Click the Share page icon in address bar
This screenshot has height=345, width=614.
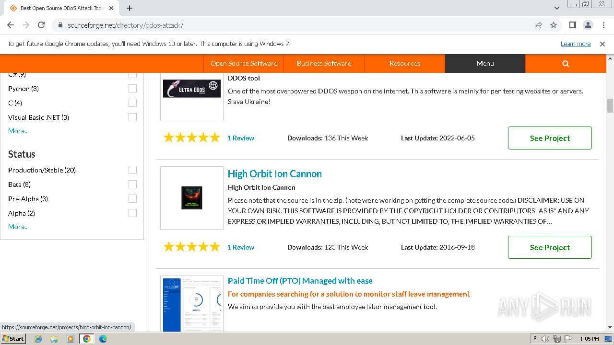538,25
